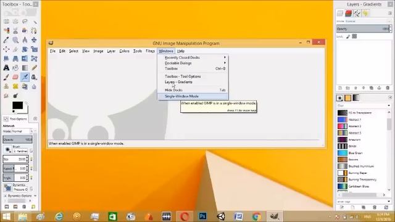This screenshot has height=222, width=395.
Task: Toggle link icon beside Aspect Ratio field
Action: (31, 168)
